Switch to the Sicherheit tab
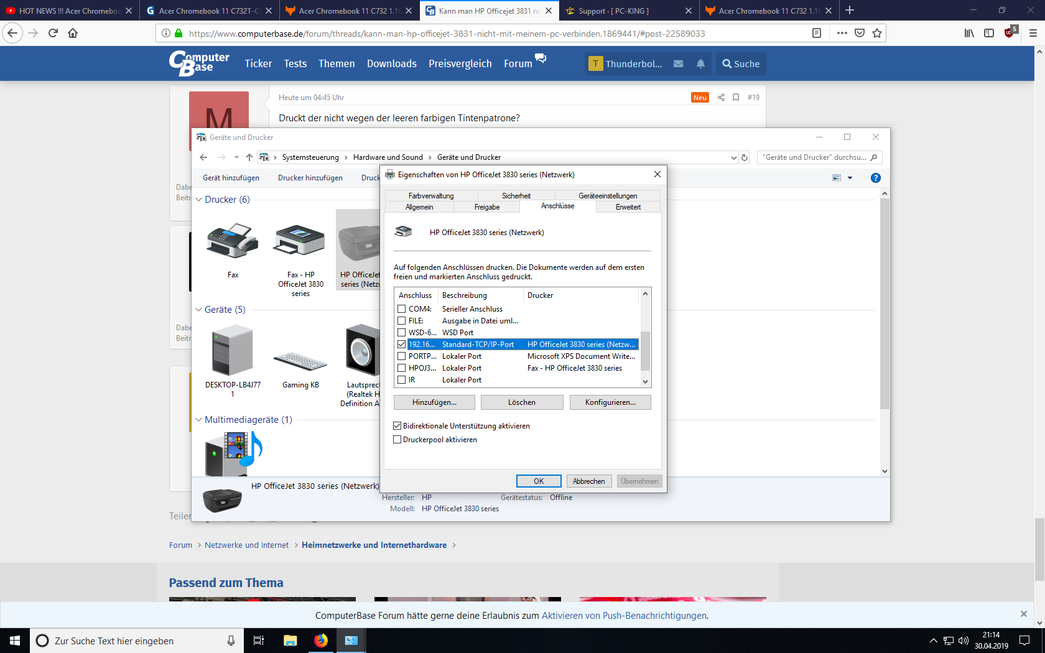This screenshot has width=1045, height=653. click(x=516, y=196)
